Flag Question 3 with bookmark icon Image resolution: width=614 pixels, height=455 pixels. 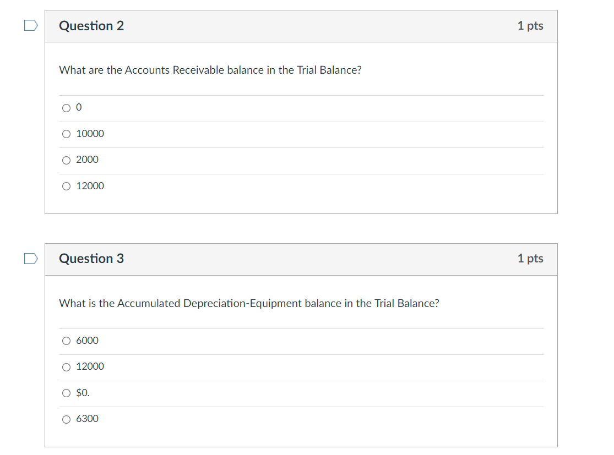tap(31, 259)
